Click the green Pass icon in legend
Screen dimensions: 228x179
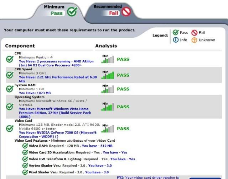176,33
